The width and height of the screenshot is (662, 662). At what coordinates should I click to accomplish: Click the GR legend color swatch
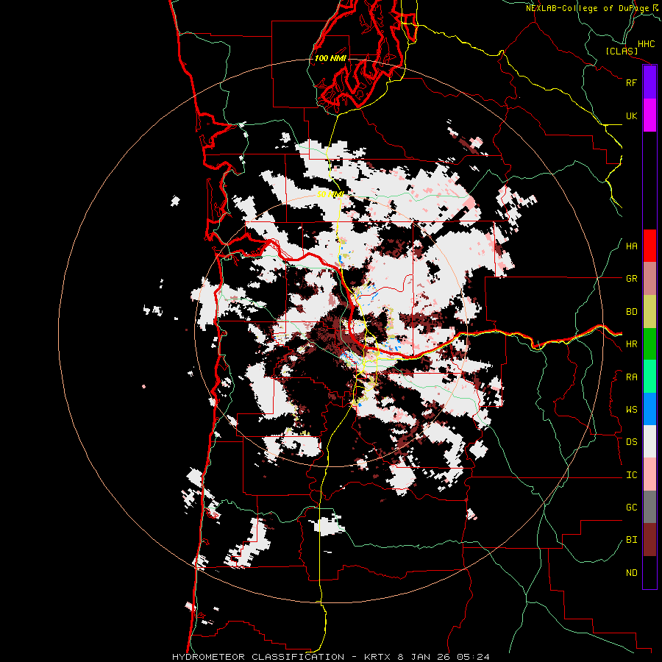tap(649, 279)
